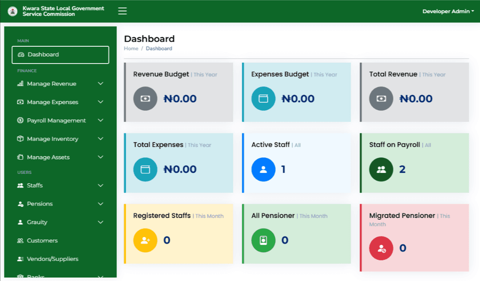The image size is (480, 281).
Task: Click the Staff on Payroll group icon
Action: (x=381, y=169)
